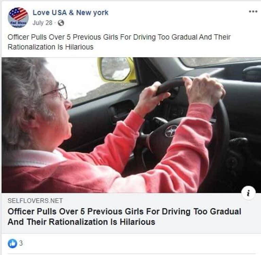This screenshot has height=255, width=261.
Task: Open the article preview photo of the driver
Action: 131,125
